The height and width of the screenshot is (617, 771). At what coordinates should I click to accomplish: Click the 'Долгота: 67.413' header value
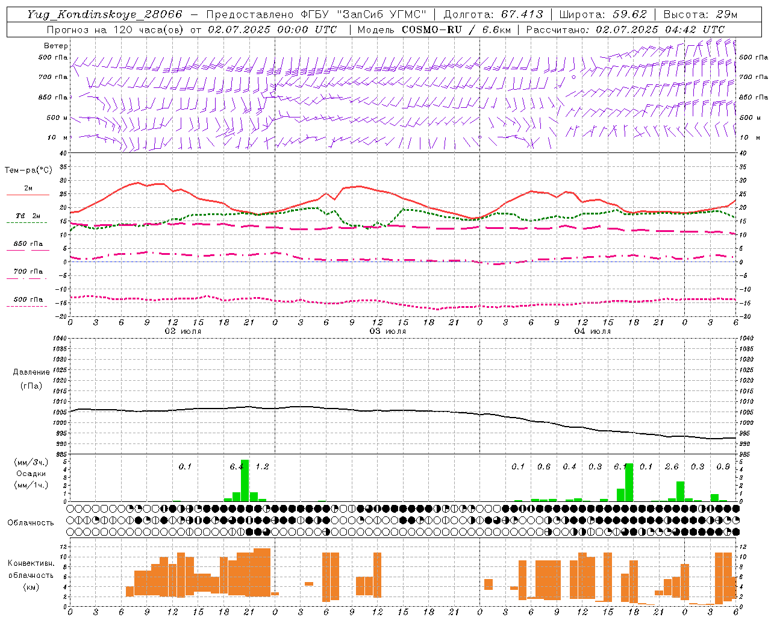[x=493, y=14]
